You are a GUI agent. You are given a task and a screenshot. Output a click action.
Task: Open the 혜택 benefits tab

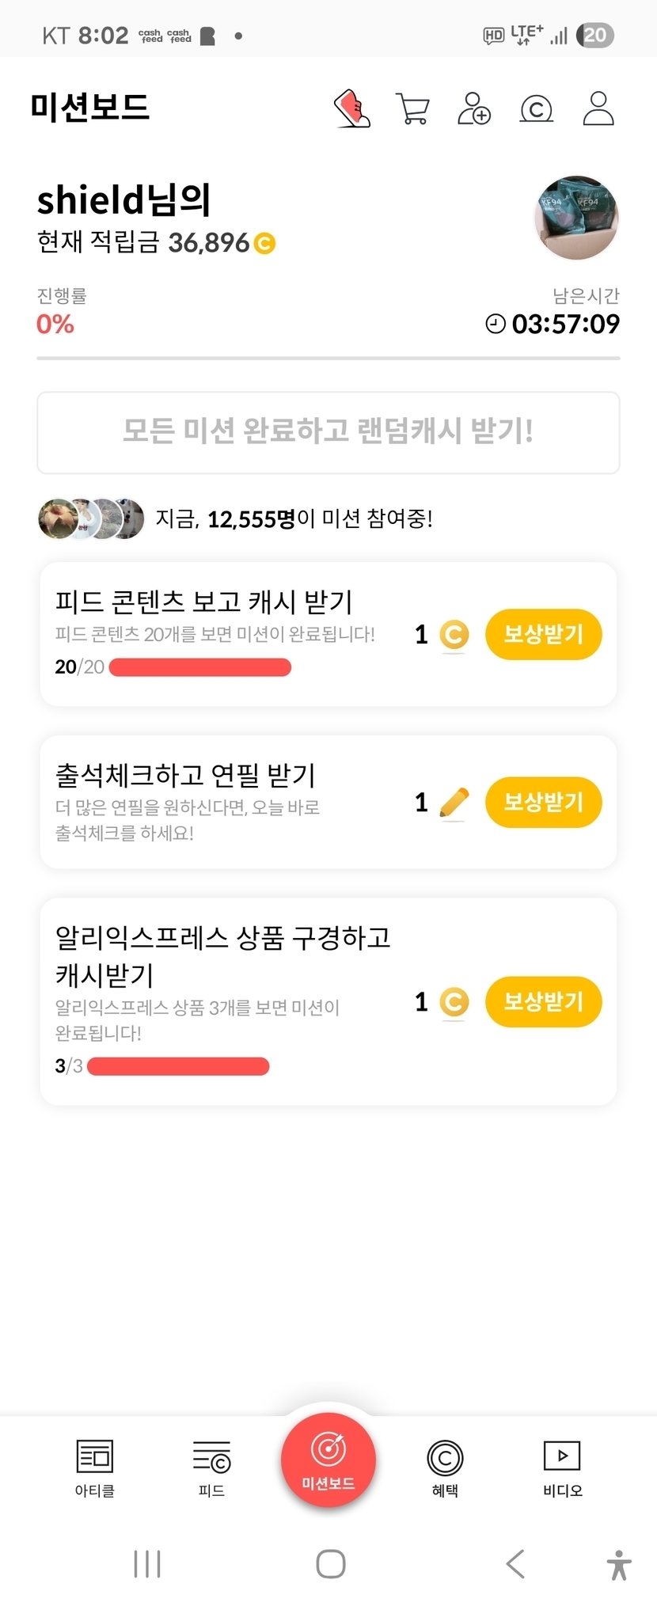[445, 1468]
